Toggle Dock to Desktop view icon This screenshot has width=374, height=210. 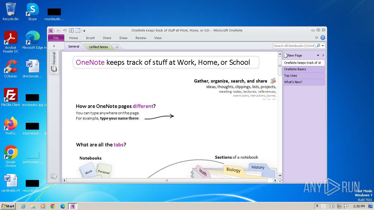[x=71, y=30]
